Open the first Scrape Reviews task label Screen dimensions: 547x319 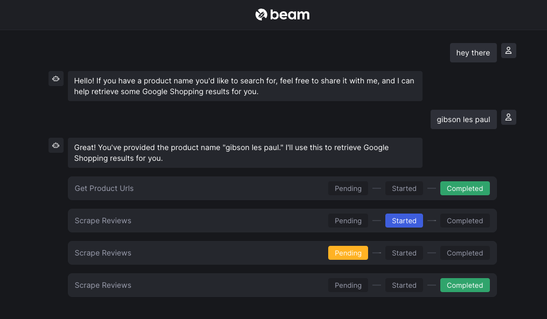click(x=103, y=221)
